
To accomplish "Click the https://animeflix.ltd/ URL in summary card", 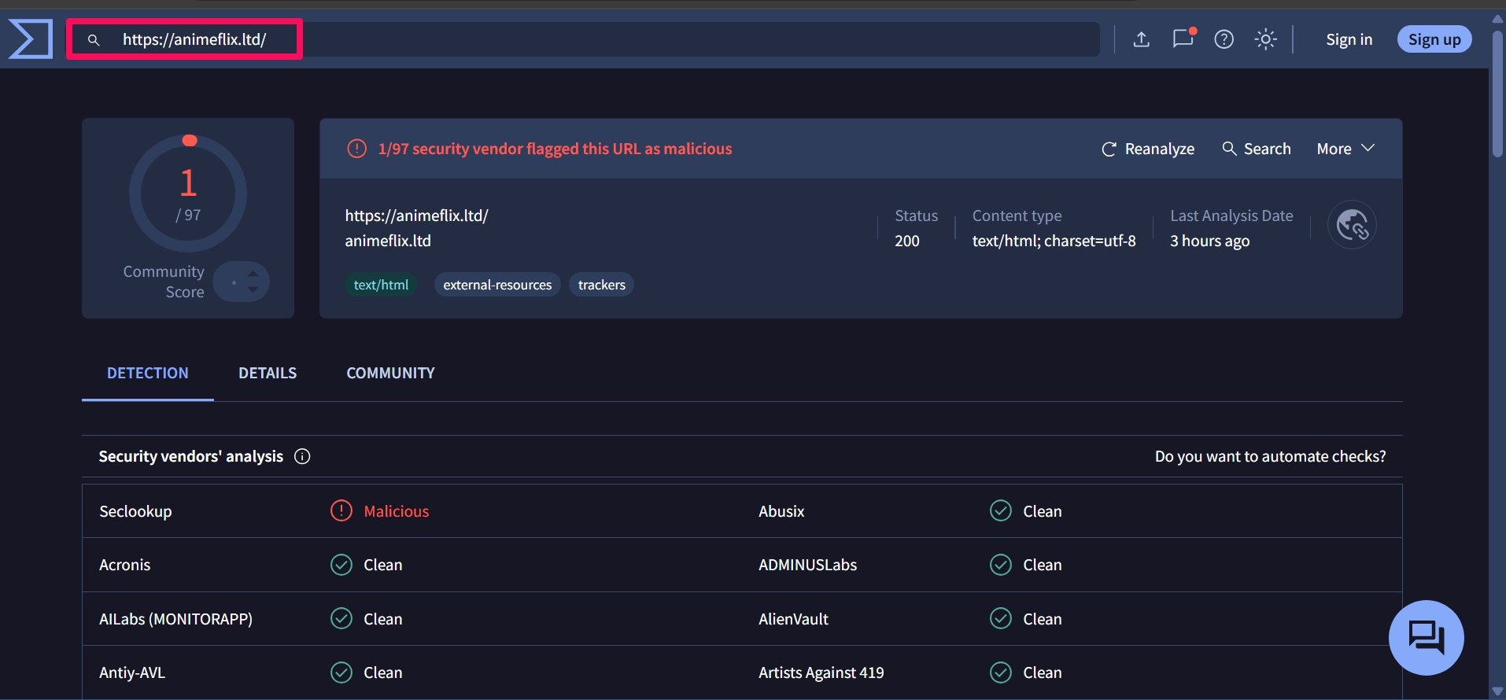I will [416, 216].
